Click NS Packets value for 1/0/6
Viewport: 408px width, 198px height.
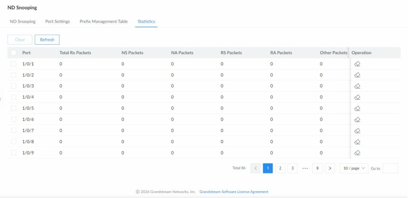pos(123,120)
